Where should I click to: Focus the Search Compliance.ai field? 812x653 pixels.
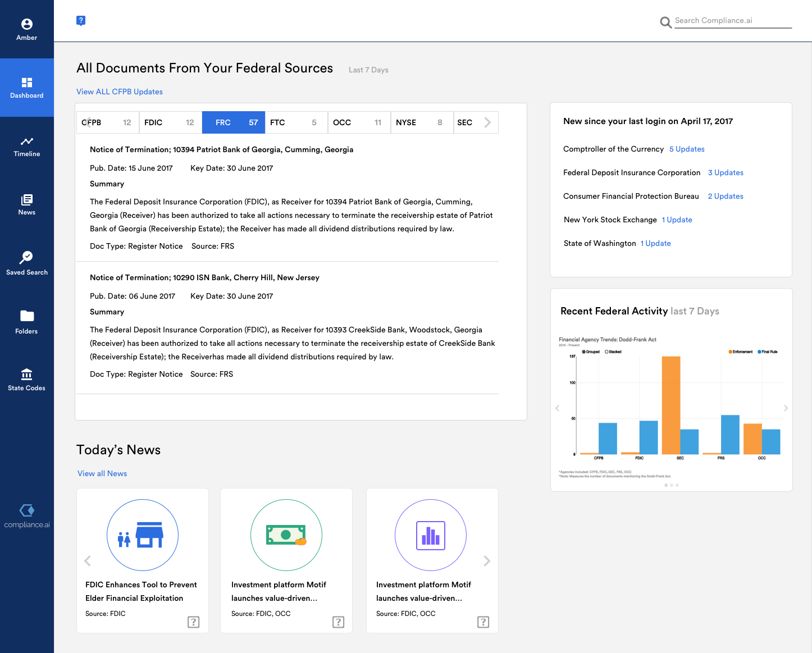click(x=733, y=21)
